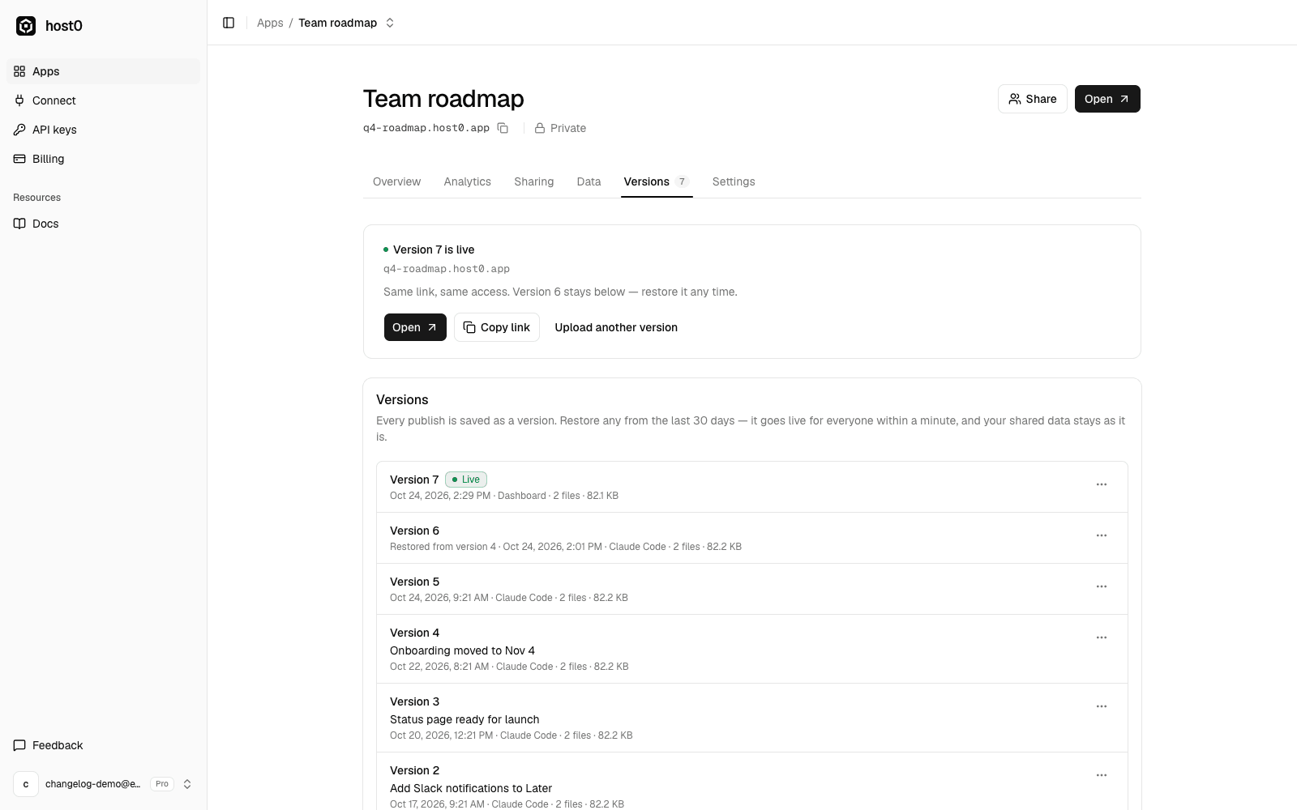
Task: Click Open in Version 7 live card
Action: (415, 327)
